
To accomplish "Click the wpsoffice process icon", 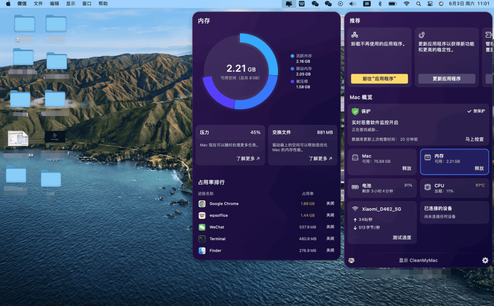I will (x=202, y=215).
